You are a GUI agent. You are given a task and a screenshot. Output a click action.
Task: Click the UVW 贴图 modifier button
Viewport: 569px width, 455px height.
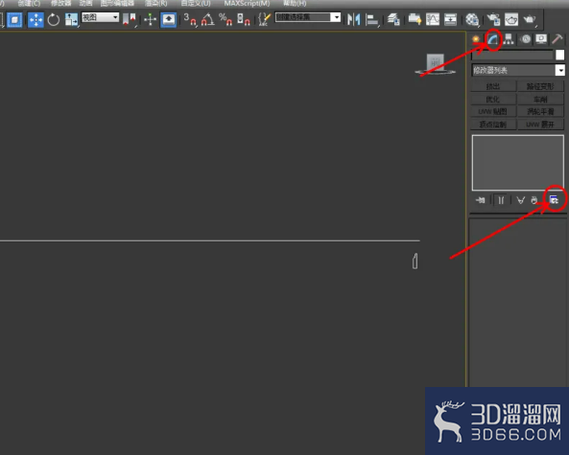pos(493,111)
